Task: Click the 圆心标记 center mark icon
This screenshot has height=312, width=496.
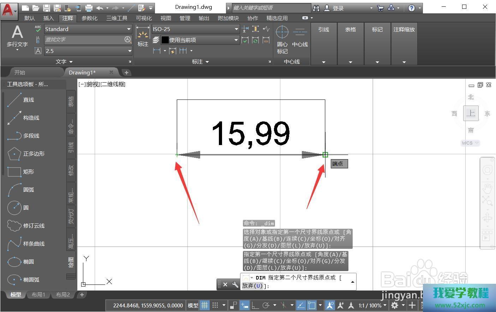Action: point(282,39)
